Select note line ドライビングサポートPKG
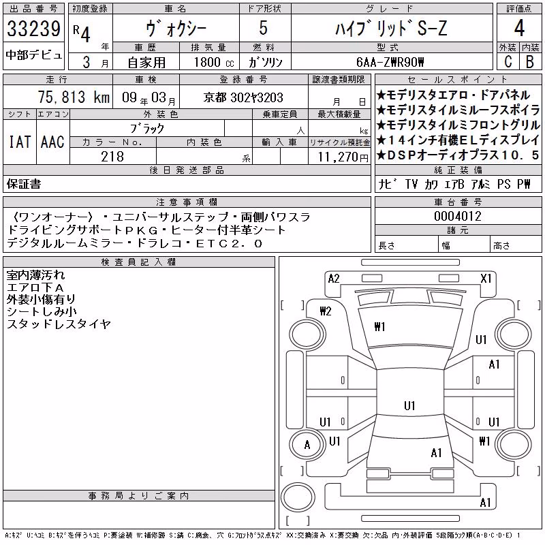 coord(146,230)
